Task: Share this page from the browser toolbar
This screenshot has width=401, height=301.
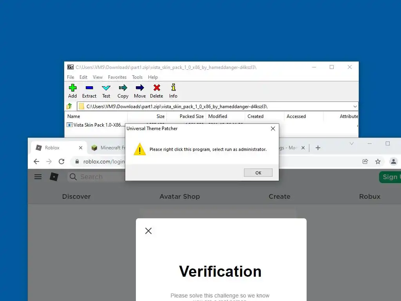Action: tap(365, 161)
